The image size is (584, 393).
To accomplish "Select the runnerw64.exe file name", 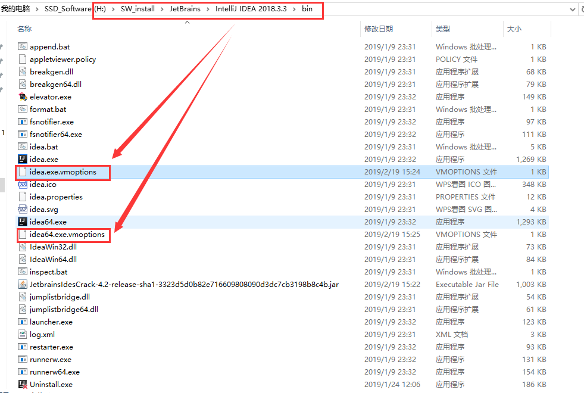I will tap(55, 372).
